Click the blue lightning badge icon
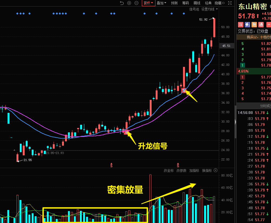 [x=247, y=25]
